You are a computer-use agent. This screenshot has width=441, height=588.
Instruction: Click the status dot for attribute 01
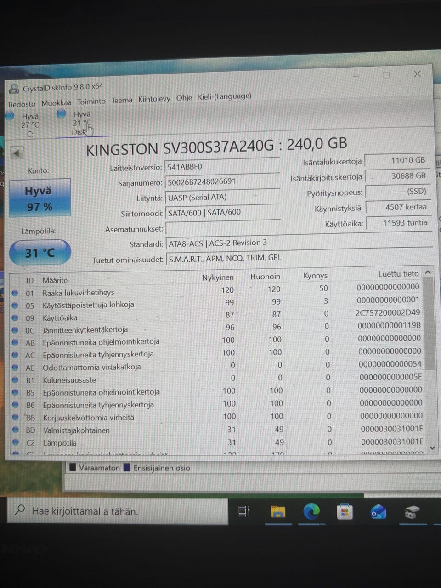click(15, 293)
